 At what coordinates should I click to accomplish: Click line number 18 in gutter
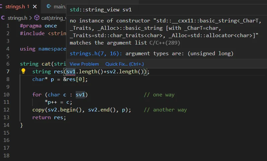[x=6, y=155]
